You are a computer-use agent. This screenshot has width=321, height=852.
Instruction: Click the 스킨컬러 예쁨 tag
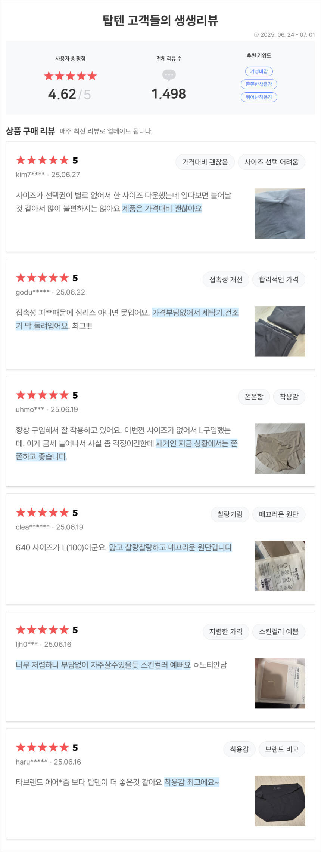point(278,632)
